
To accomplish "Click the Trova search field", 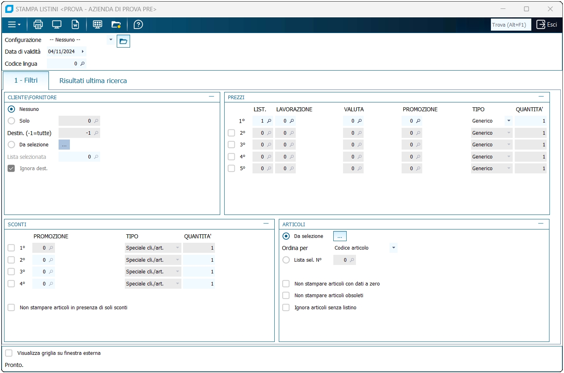I will [x=511, y=25].
